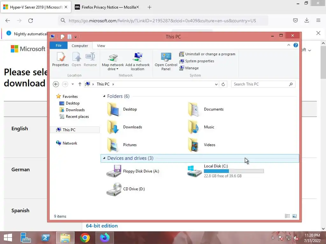The image size is (326, 244).
Task: Choose Add a network location
Action: click(138, 62)
